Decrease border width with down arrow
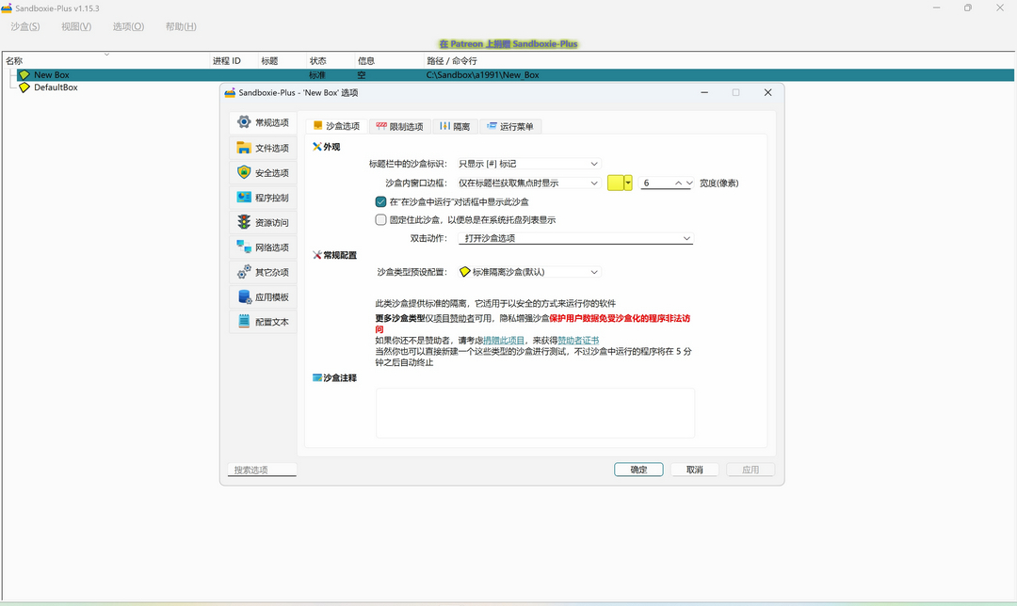The height and width of the screenshot is (606, 1017). pyautogui.click(x=688, y=183)
